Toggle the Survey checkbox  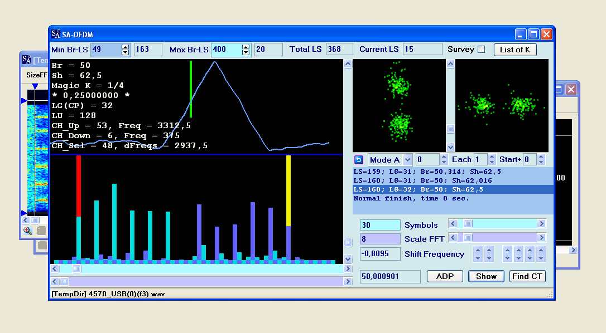[481, 50]
